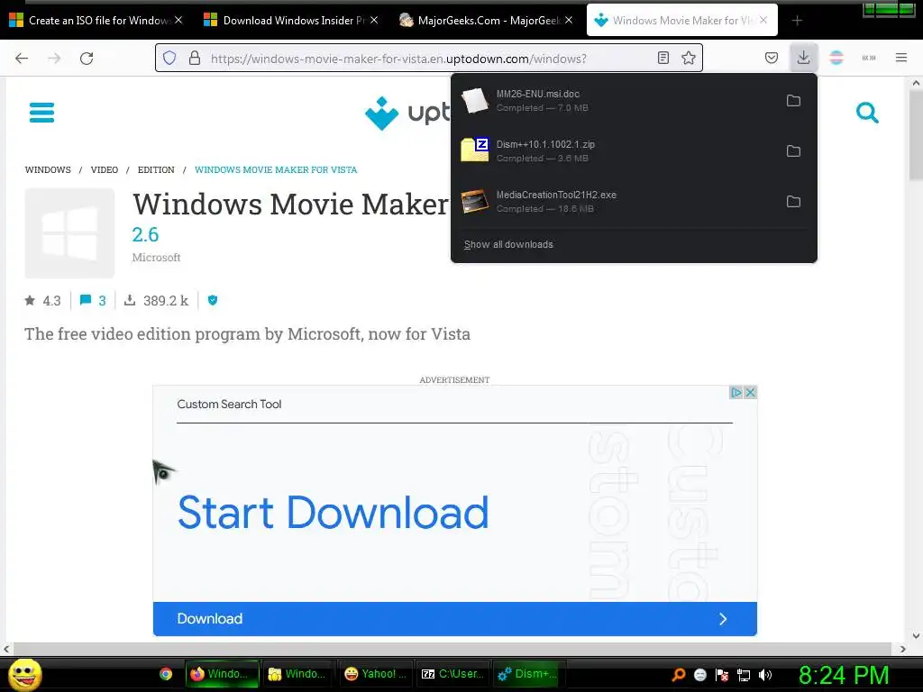The image size is (923, 692).
Task: Open Yahoo! taskbar window
Action: (375, 674)
